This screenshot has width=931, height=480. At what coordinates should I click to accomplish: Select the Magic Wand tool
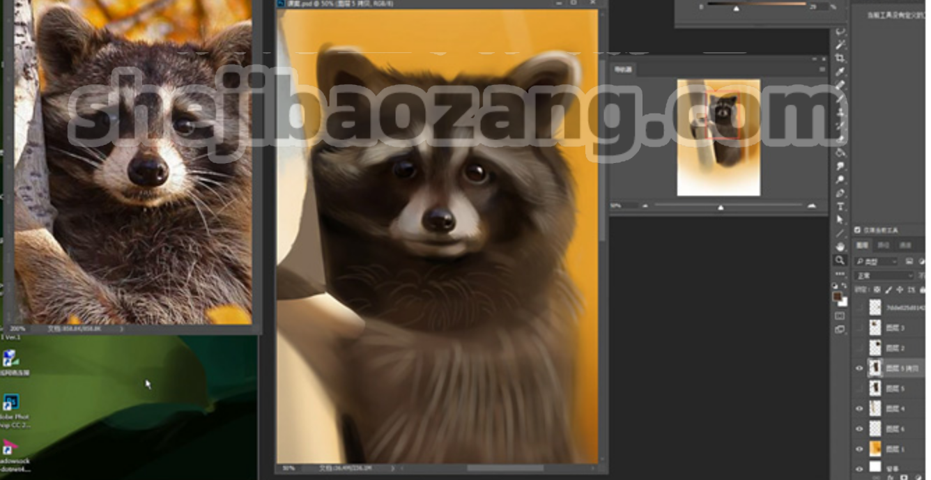[840, 44]
